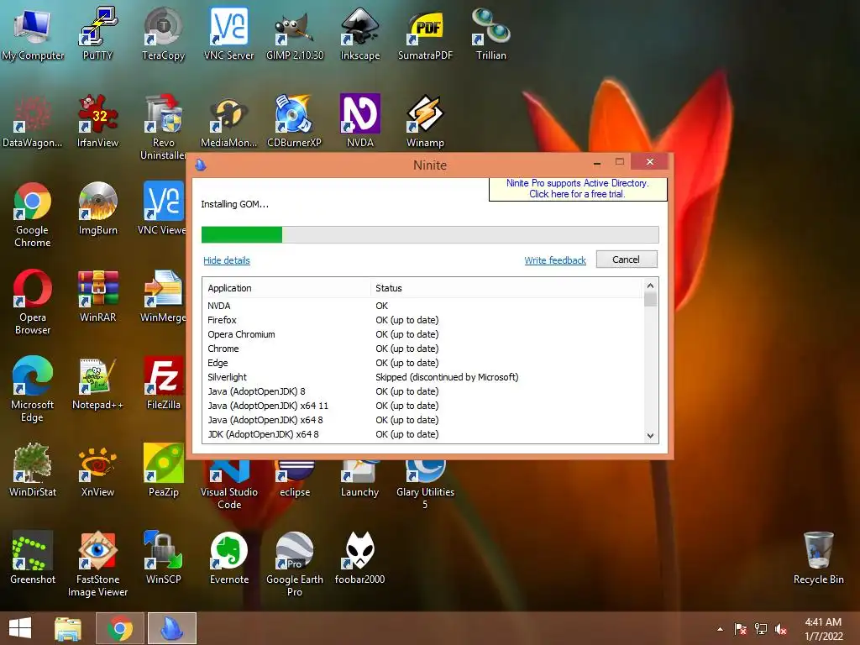Viewport: 860px width, 645px height.
Task: Click the CDBurnerXP desktop shortcut
Action: (x=295, y=121)
